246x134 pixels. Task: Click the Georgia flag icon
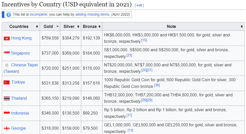(7, 128)
